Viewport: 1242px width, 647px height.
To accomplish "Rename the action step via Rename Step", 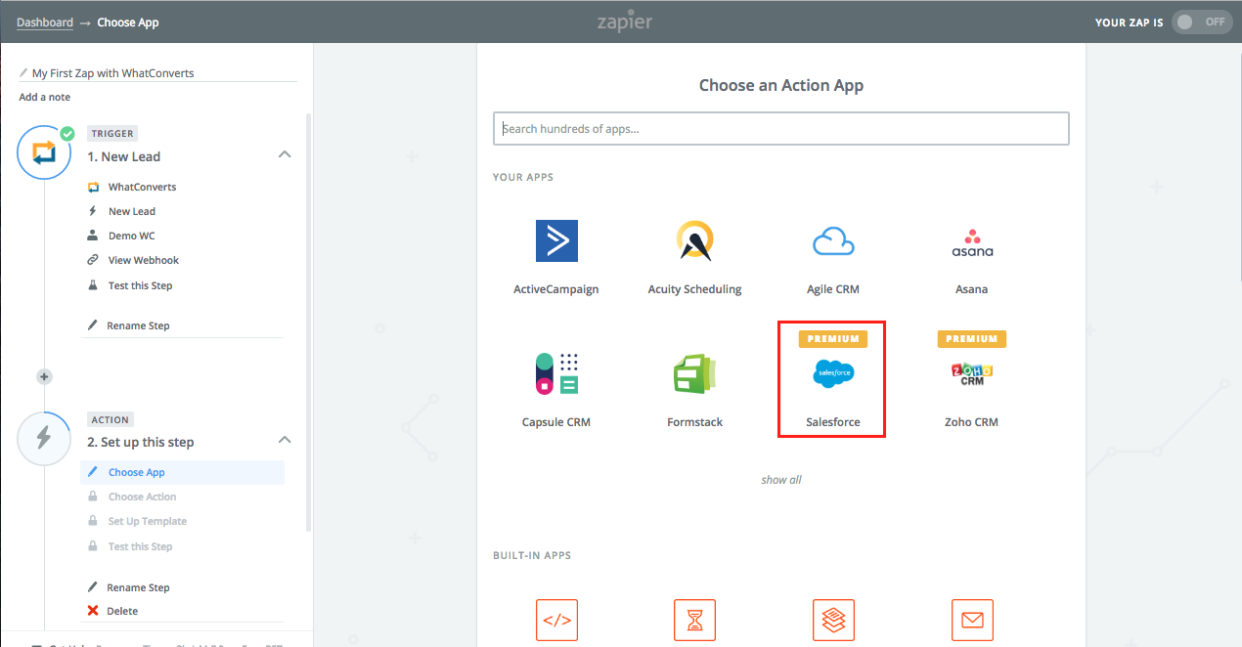I will click(138, 587).
